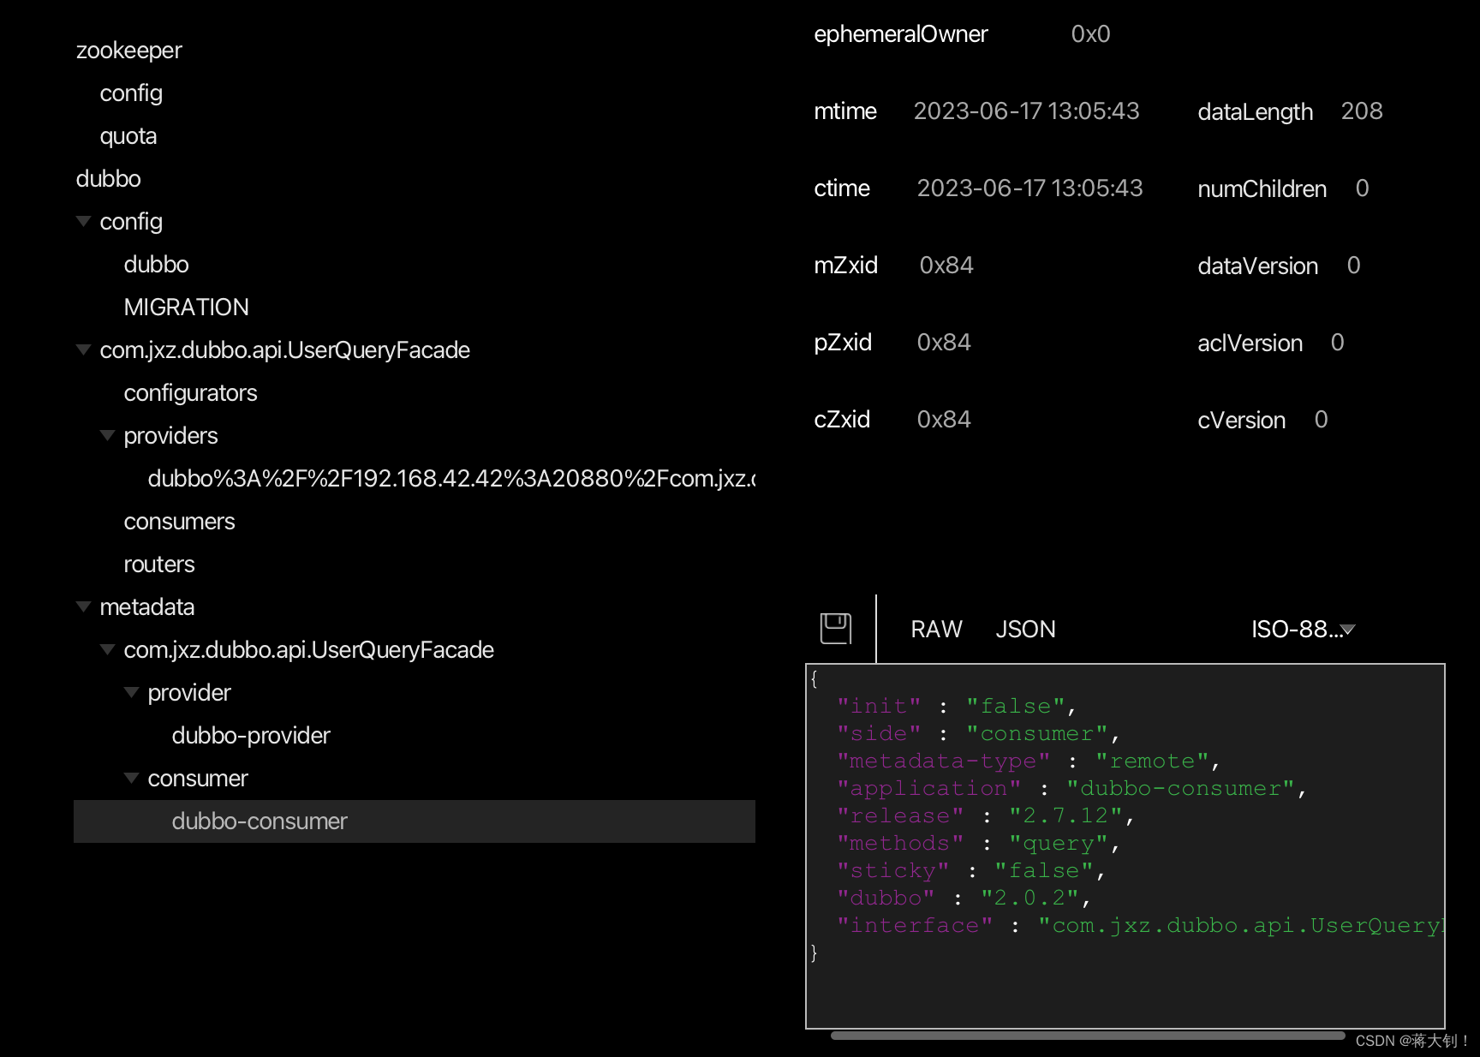The width and height of the screenshot is (1480, 1057).
Task: Select the config node under zookeeper
Action: click(x=131, y=93)
